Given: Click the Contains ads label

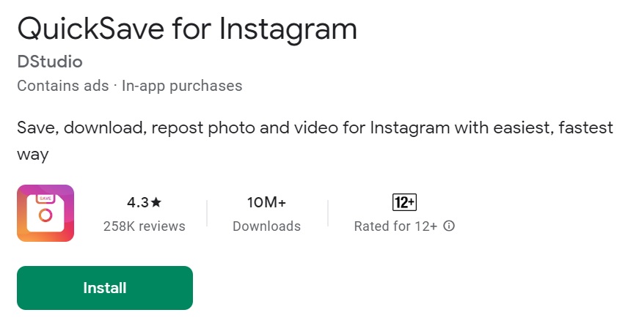Looking at the screenshot, I should tap(63, 86).
